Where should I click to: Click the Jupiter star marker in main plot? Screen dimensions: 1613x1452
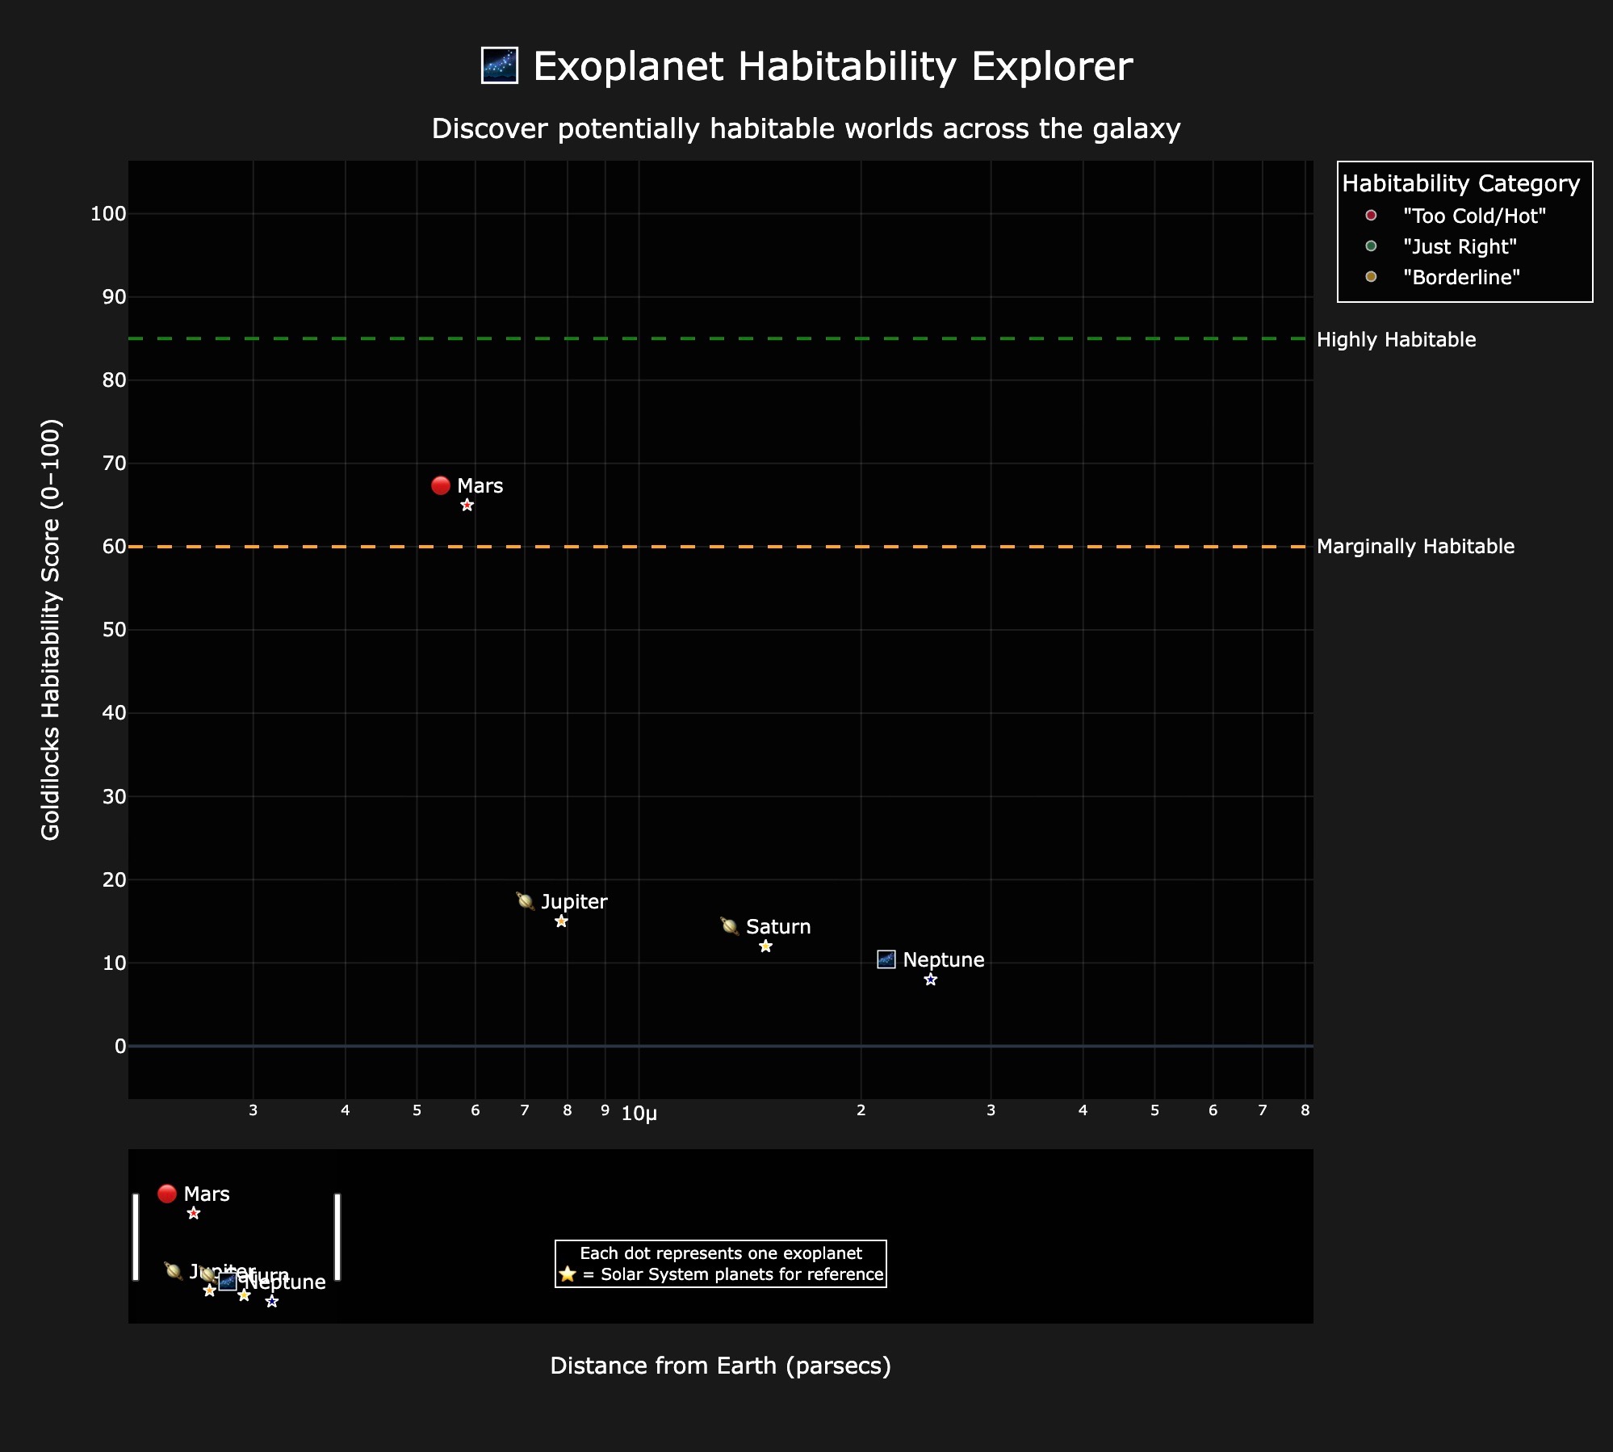tap(562, 921)
